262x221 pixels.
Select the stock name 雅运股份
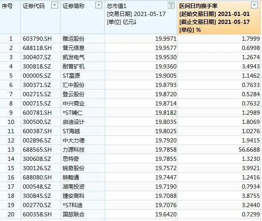click(74, 39)
